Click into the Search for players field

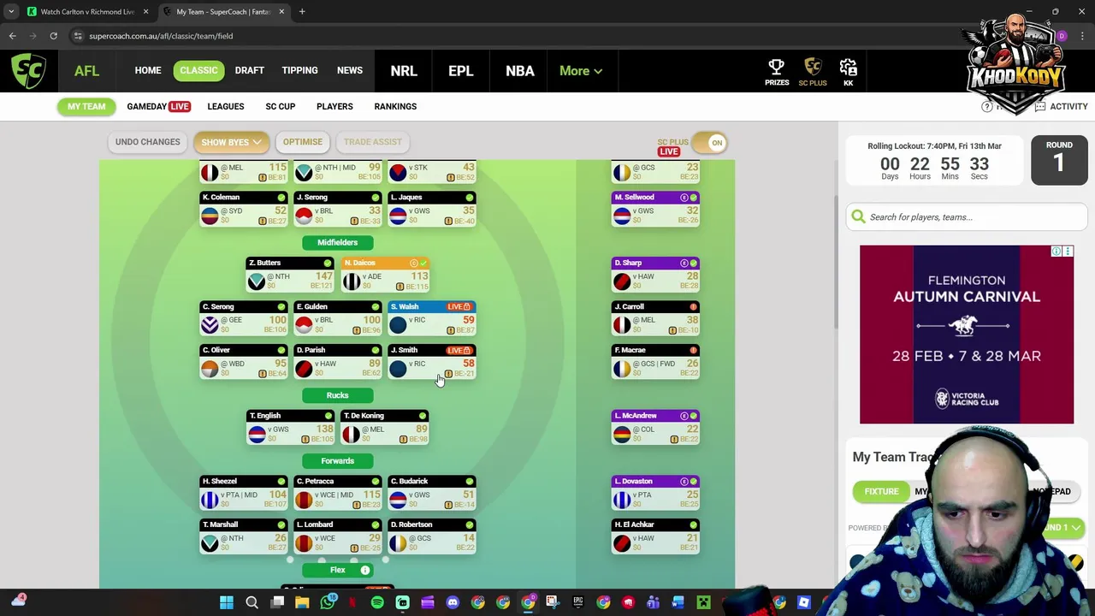pos(967,216)
